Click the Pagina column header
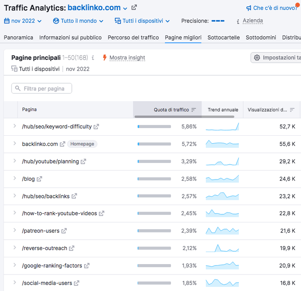The height and width of the screenshot is (291, 301). click(x=29, y=110)
